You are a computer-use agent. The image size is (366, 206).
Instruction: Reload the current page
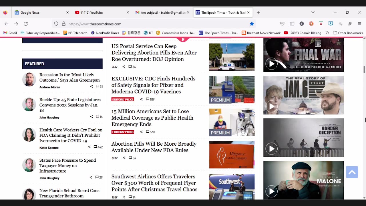[x=26, y=24]
